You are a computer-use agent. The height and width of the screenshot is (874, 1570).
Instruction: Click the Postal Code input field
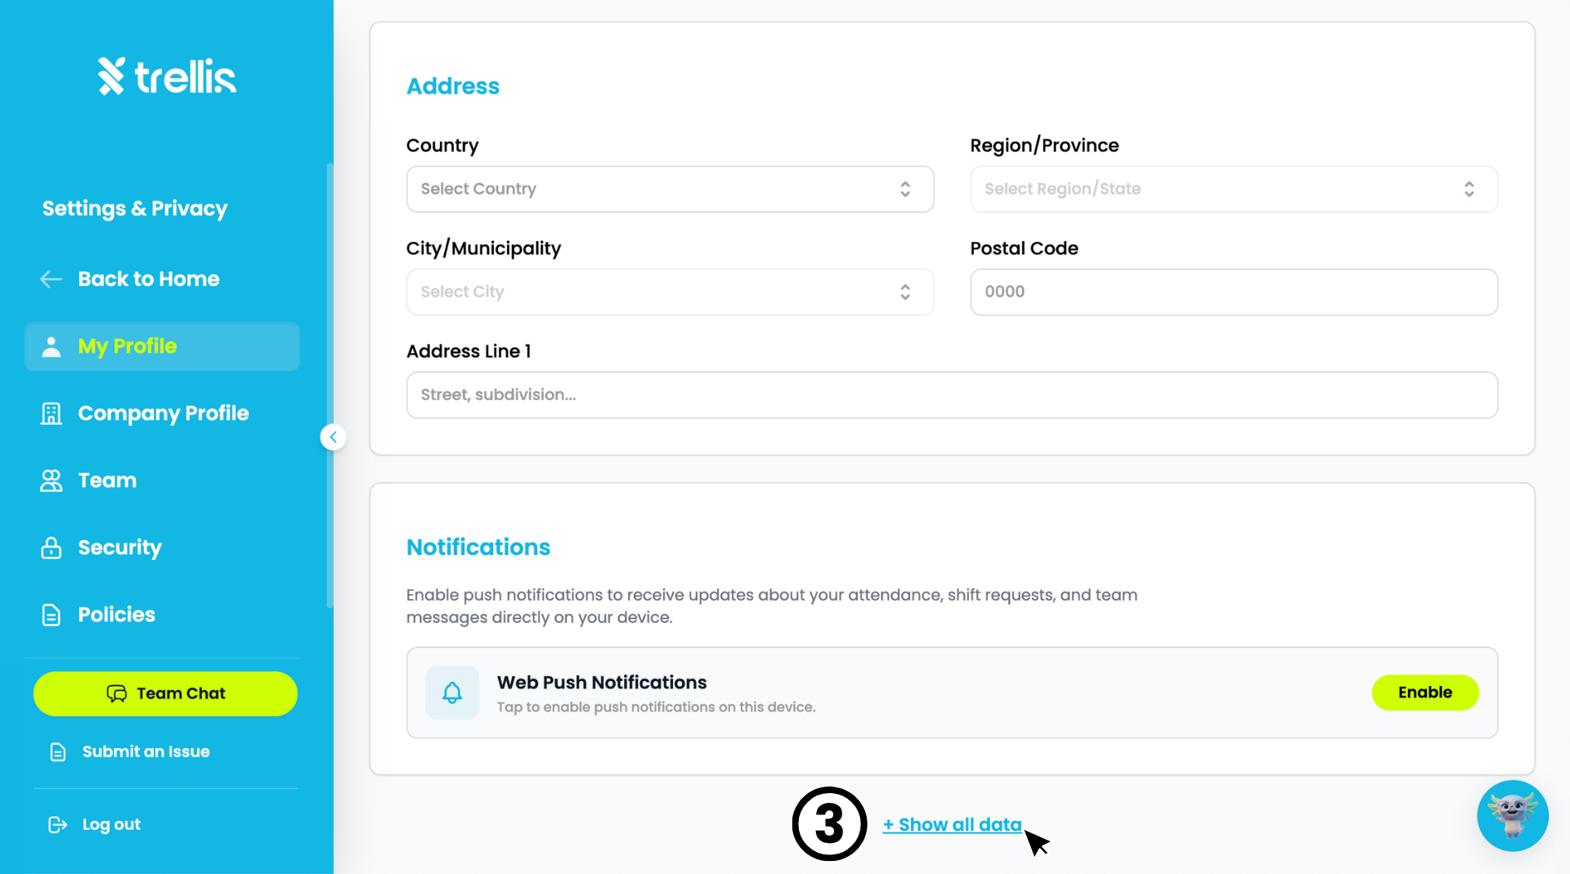[x=1234, y=293]
